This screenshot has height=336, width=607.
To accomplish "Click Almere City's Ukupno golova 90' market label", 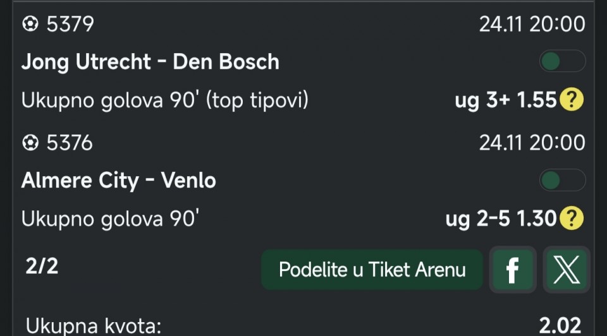I will coord(111,219).
